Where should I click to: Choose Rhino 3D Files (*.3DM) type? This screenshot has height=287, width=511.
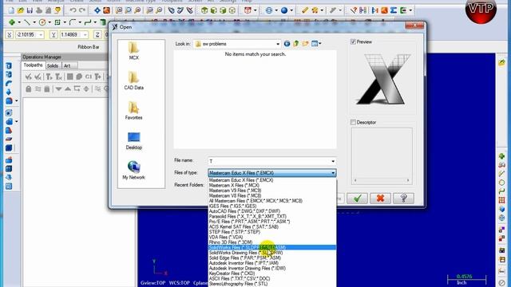pos(271,242)
